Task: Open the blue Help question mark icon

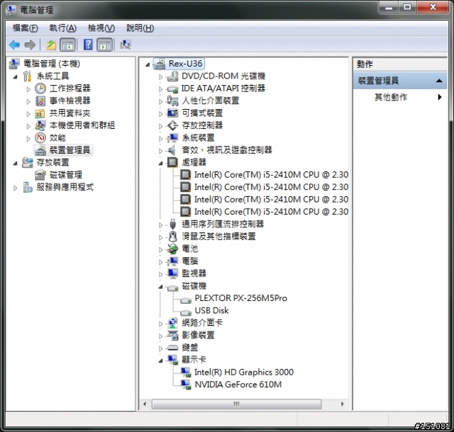Action: pos(88,45)
